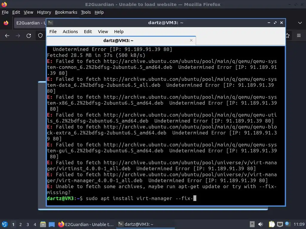306x229 pixels.
Task: Click the 'Fetched 28.5 MB in 57s' line
Action: click(x=96, y=55)
